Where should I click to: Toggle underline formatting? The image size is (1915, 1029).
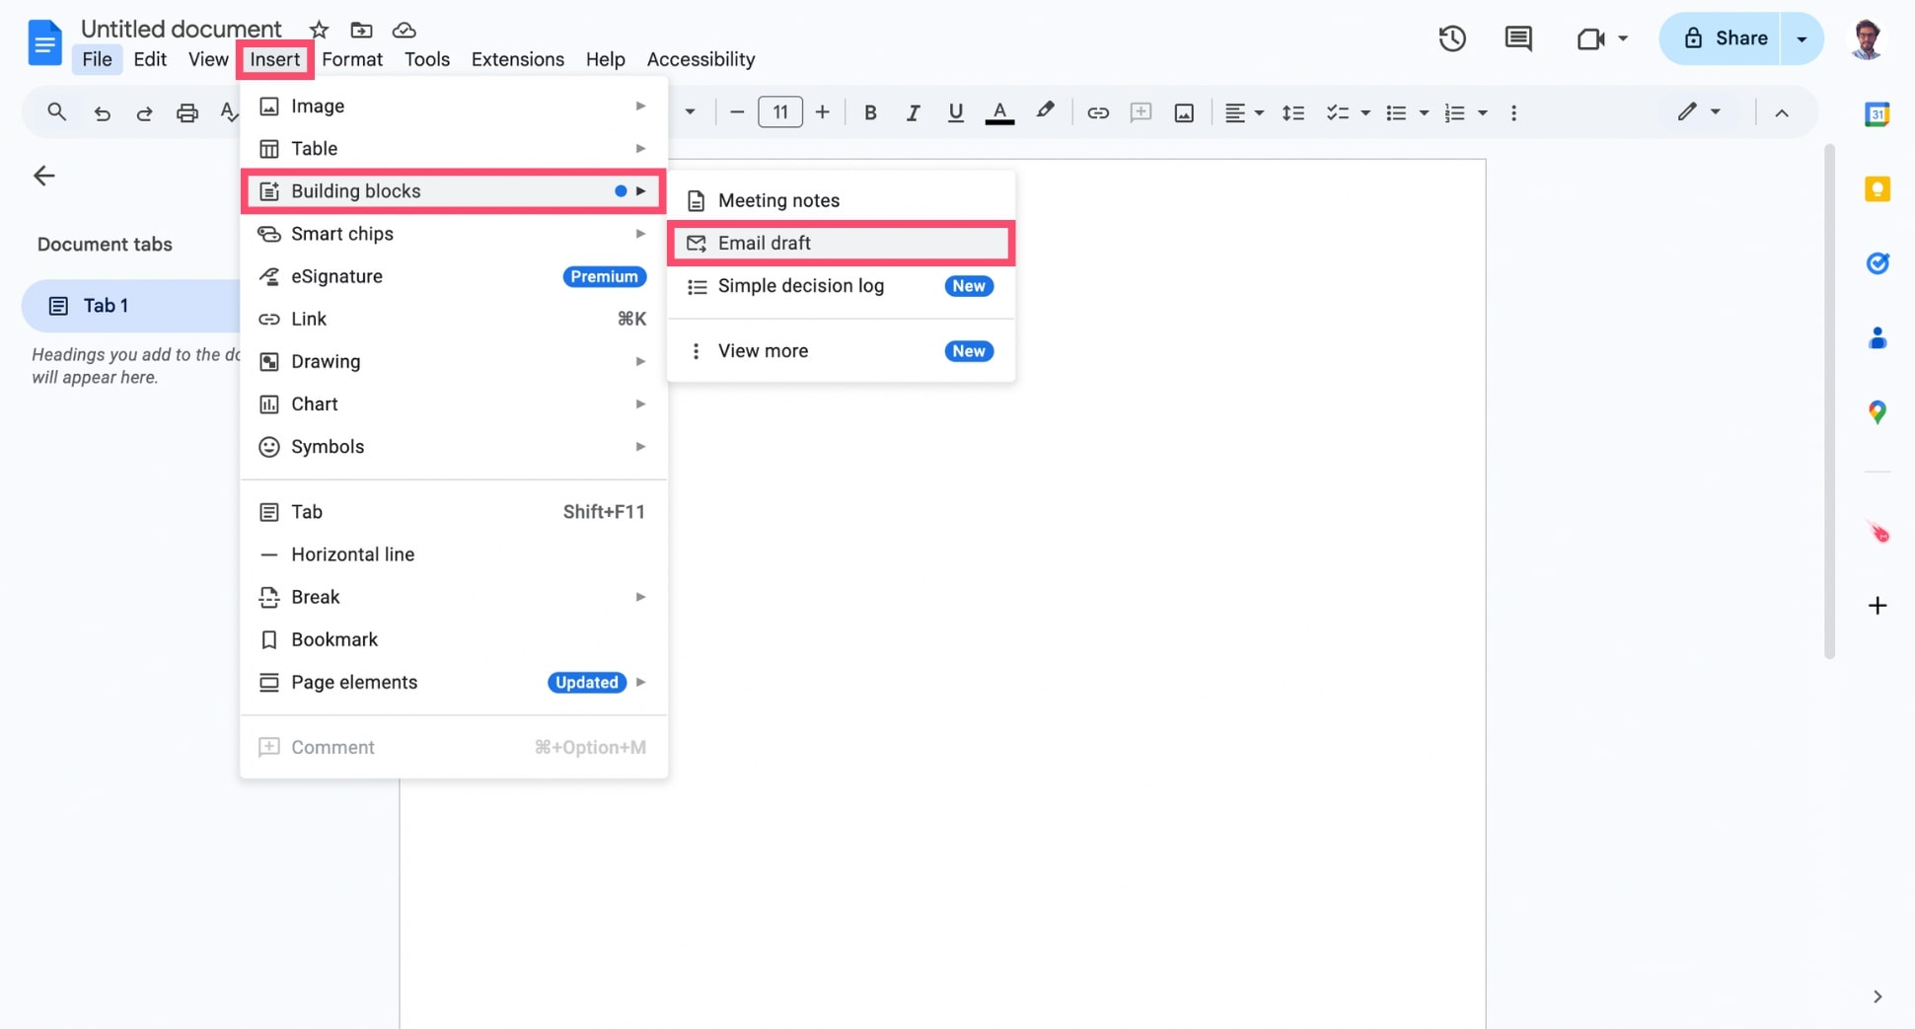click(x=955, y=111)
